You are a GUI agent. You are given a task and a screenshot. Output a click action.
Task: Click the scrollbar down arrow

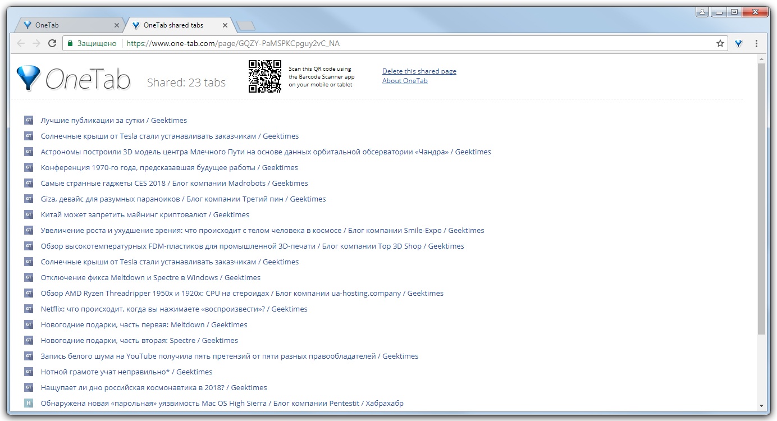coord(761,406)
